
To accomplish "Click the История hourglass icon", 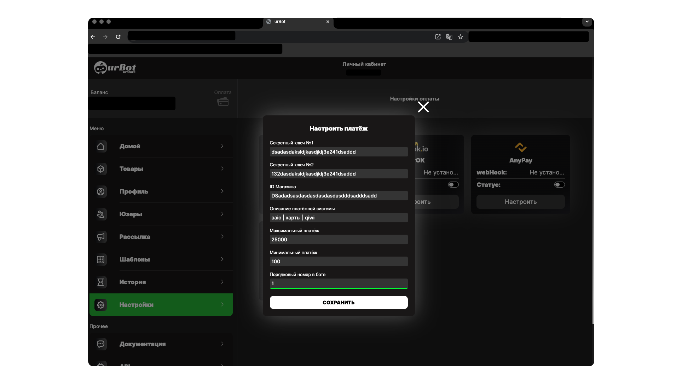I will 101,282.
